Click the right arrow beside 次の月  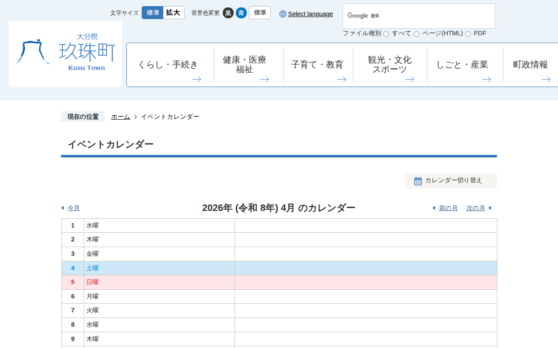490,208
